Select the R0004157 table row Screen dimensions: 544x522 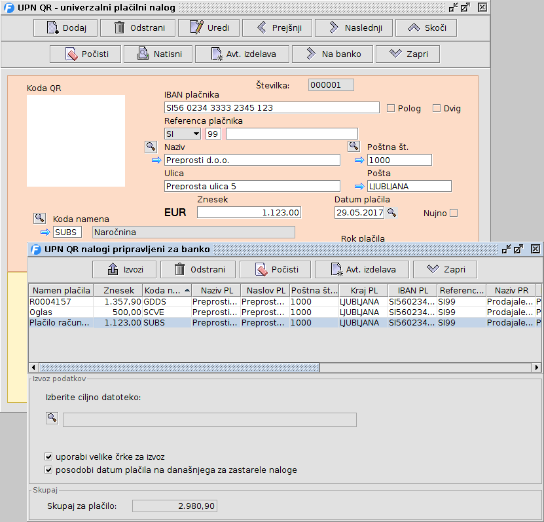point(60,302)
